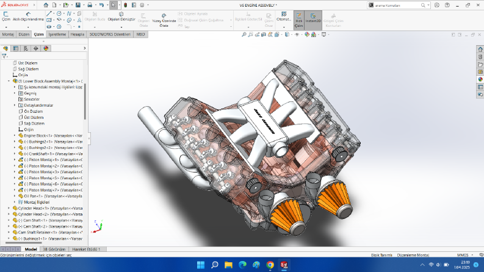Open SOLIDWORKS Resources in the right task pane
Screen dimensions: 484x272
[x=480, y=49]
